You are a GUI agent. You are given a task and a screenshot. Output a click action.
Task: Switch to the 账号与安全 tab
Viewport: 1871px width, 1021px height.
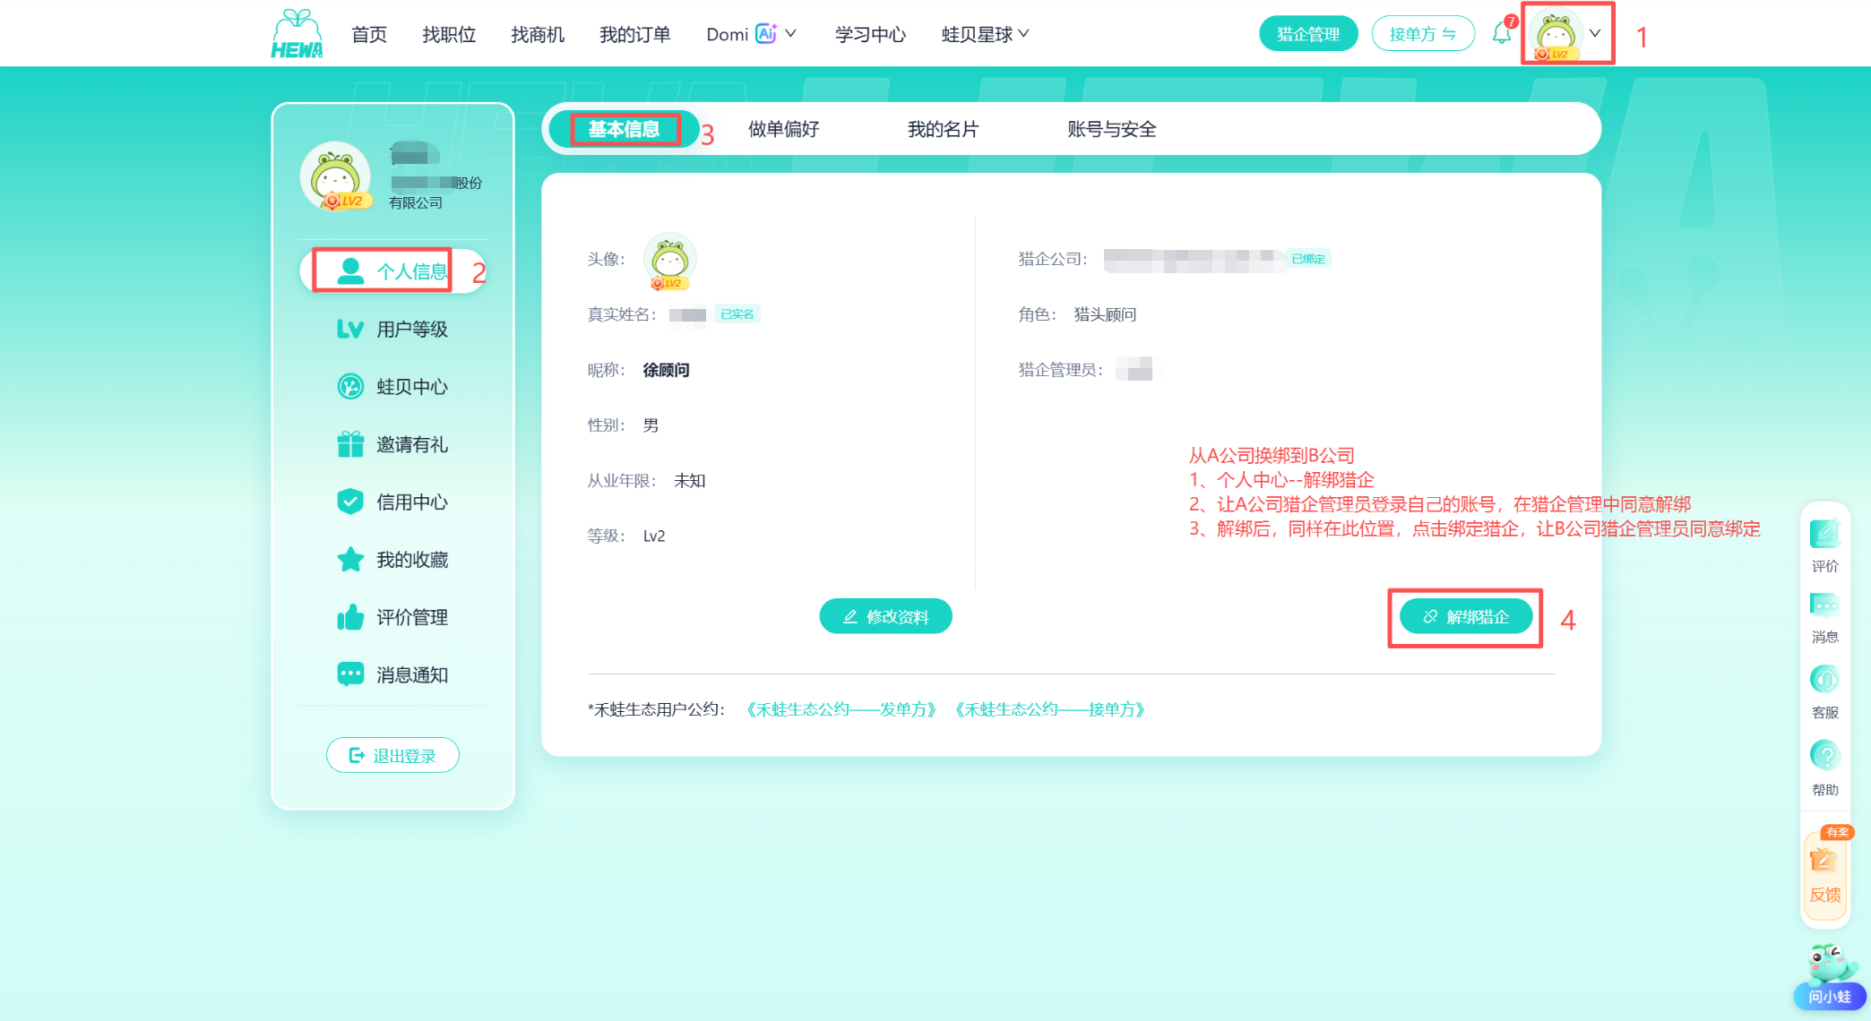(1111, 129)
